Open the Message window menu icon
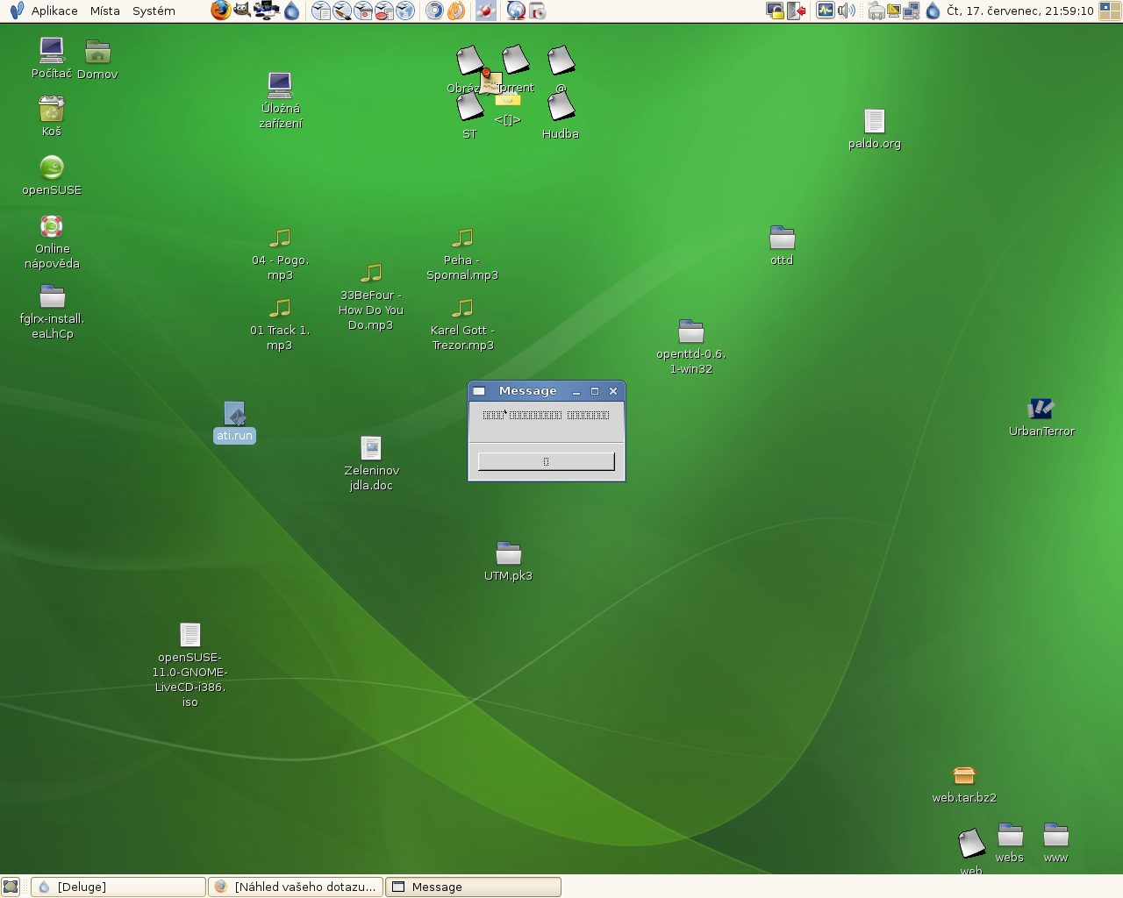 [x=479, y=391]
